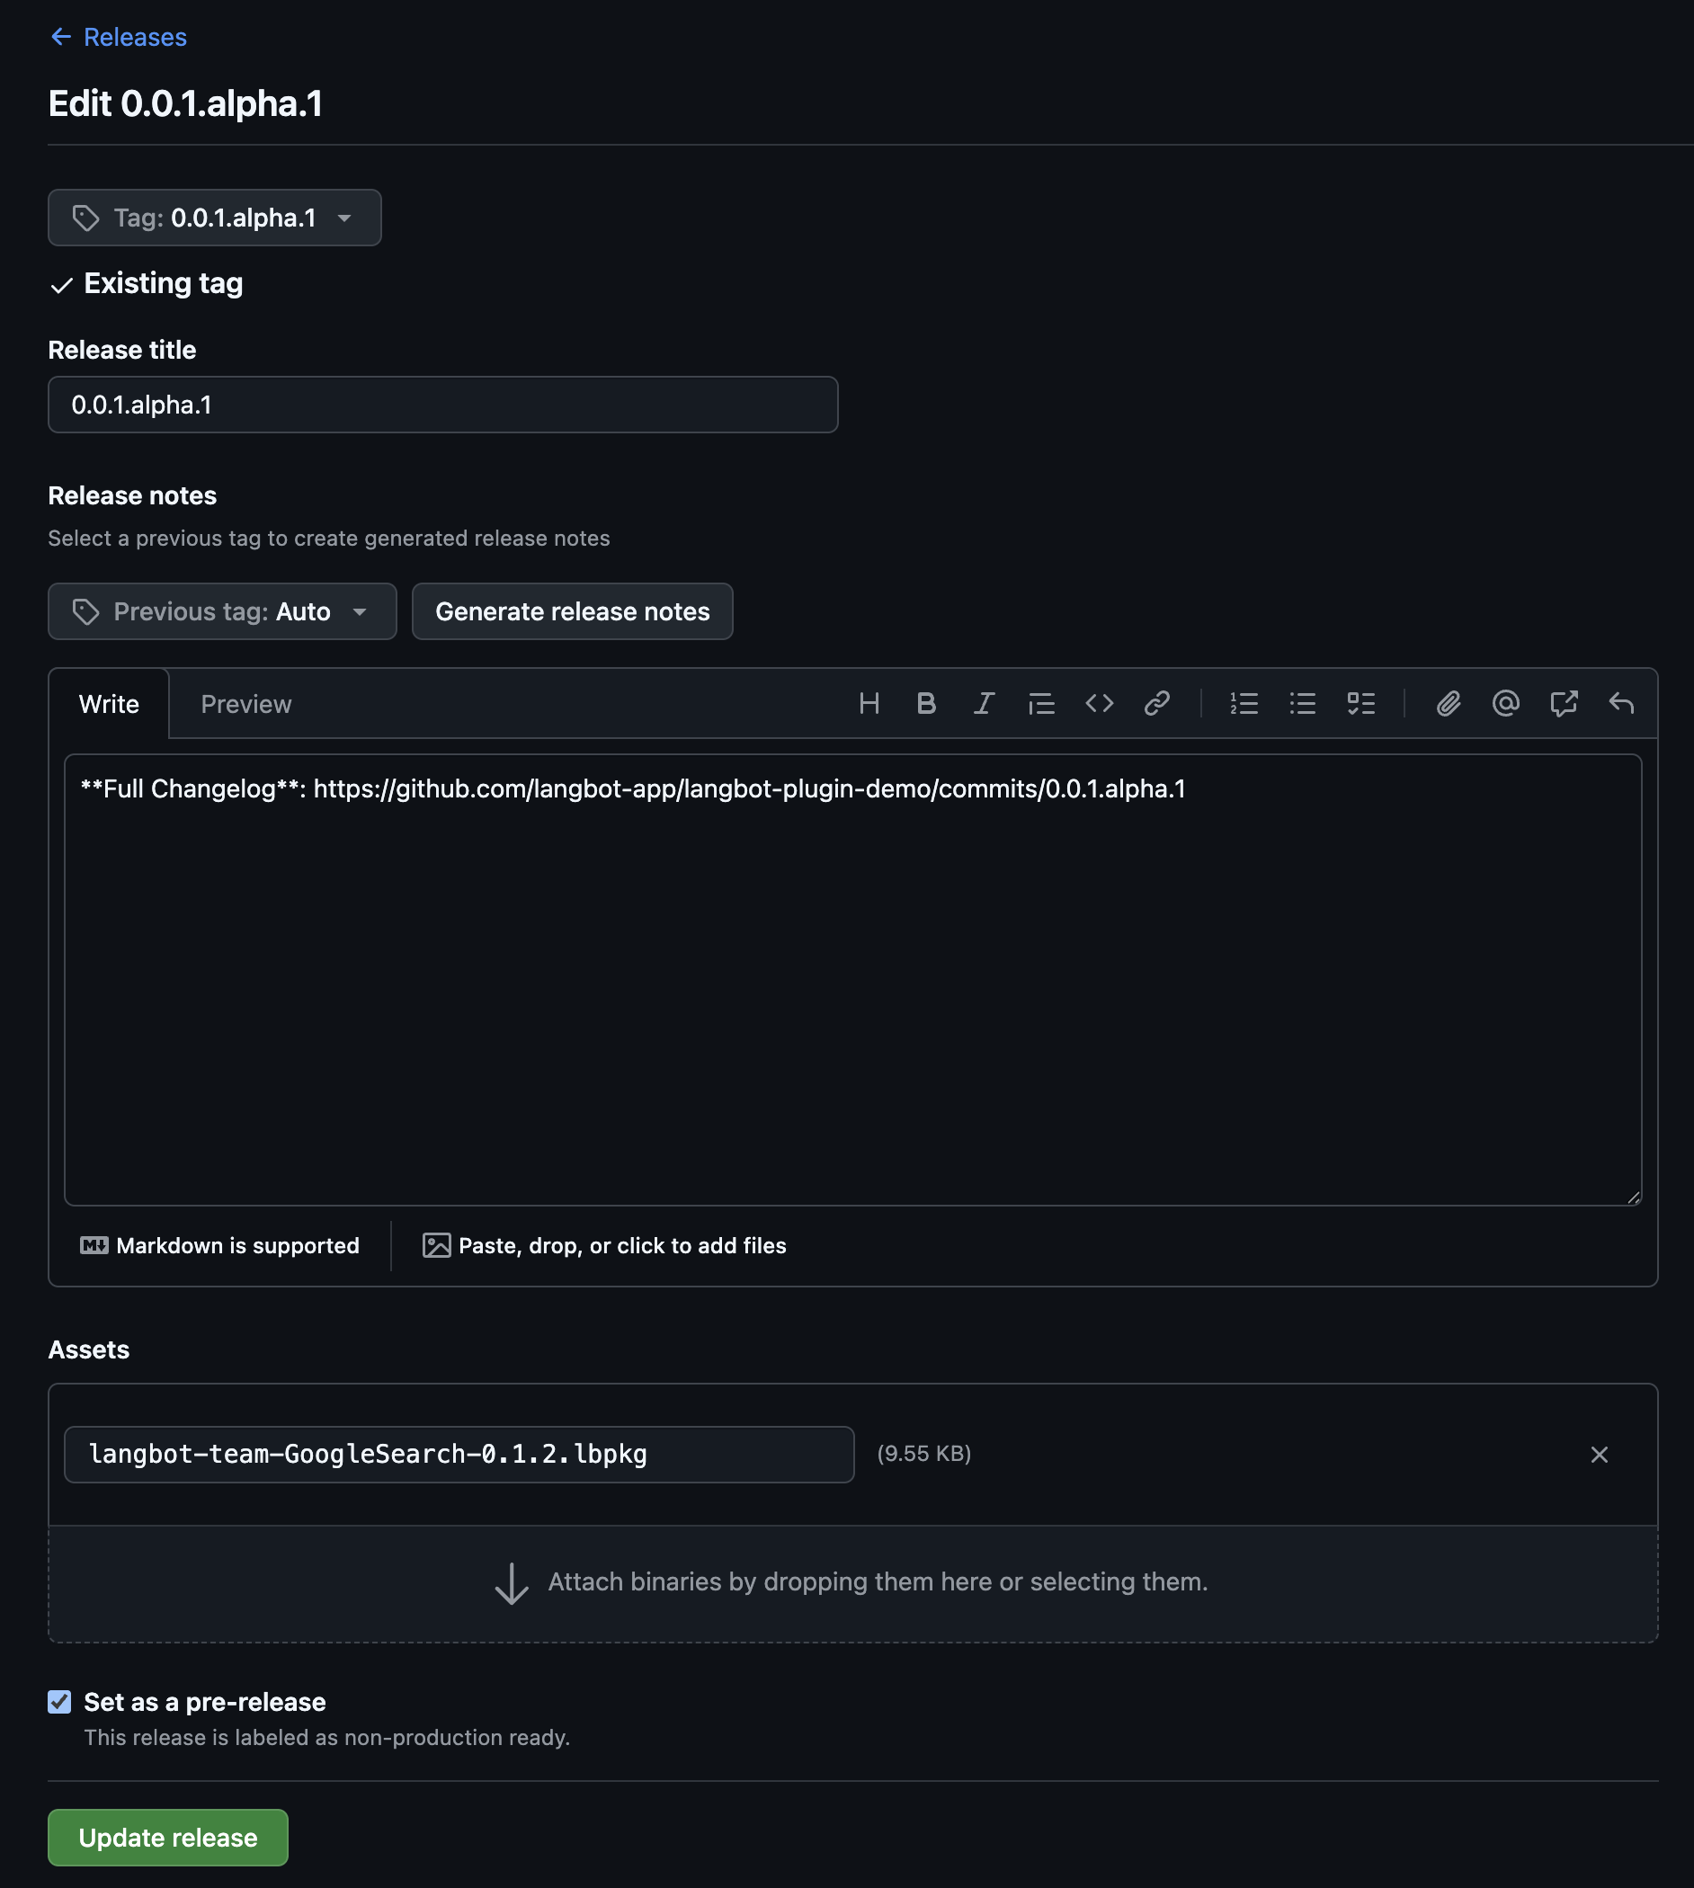Select the Write tab
The image size is (1694, 1888).
pos(109,704)
